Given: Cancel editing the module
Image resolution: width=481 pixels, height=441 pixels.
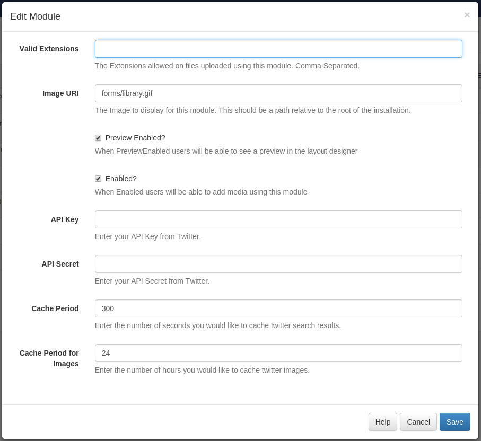Looking at the screenshot, I should [418, 422].
